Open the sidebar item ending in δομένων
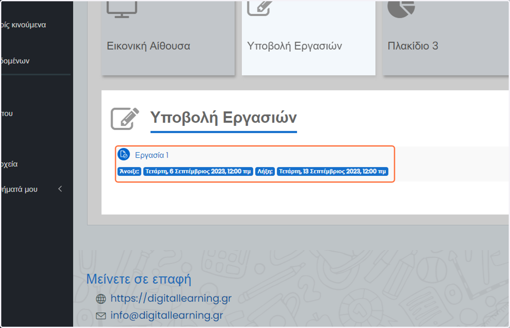Screen dimensions: 510x328 (x=15, y=61)
